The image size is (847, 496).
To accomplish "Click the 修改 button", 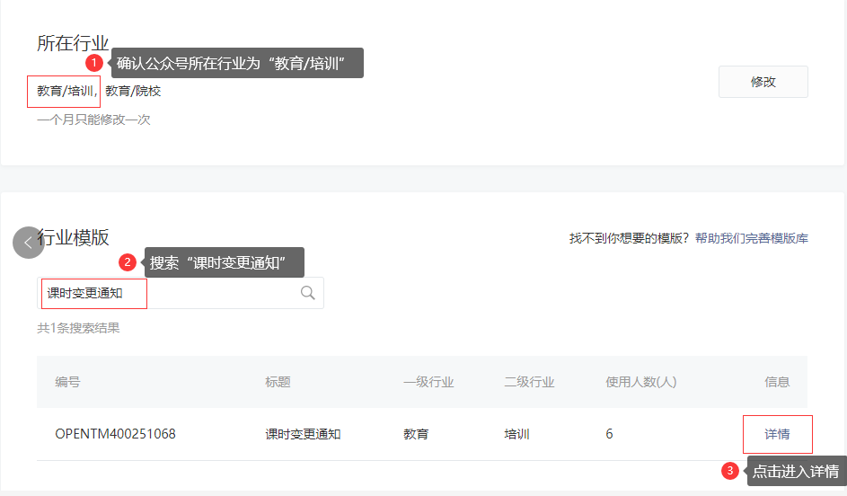I will 763,82.
